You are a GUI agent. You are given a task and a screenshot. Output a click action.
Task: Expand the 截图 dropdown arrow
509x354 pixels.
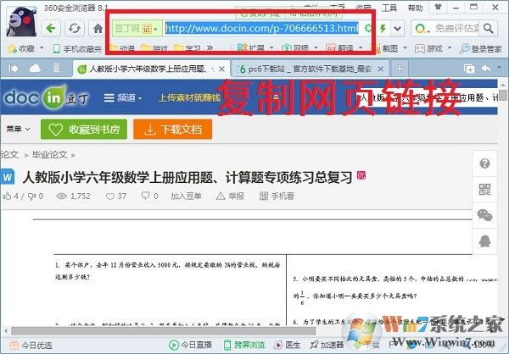405,48
